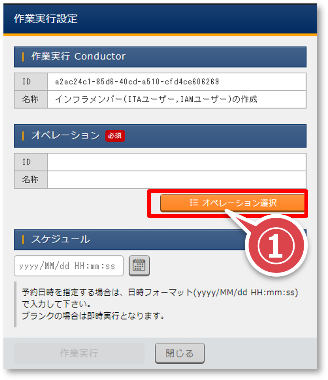Click the 名称 label in Conductor table

tap(31, 100)
